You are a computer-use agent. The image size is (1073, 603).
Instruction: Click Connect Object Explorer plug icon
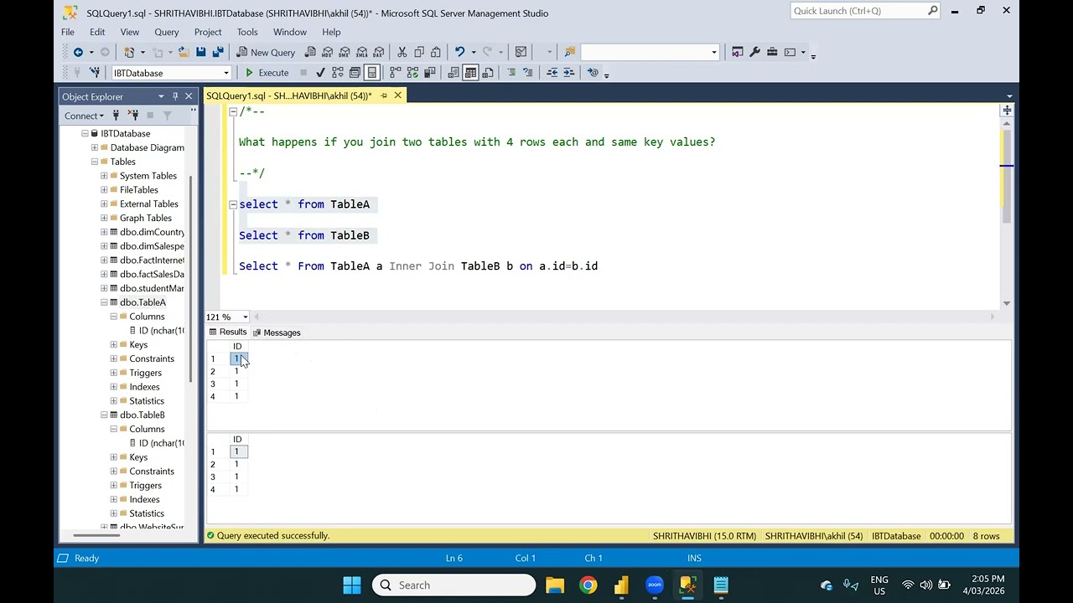coord(116,116)
